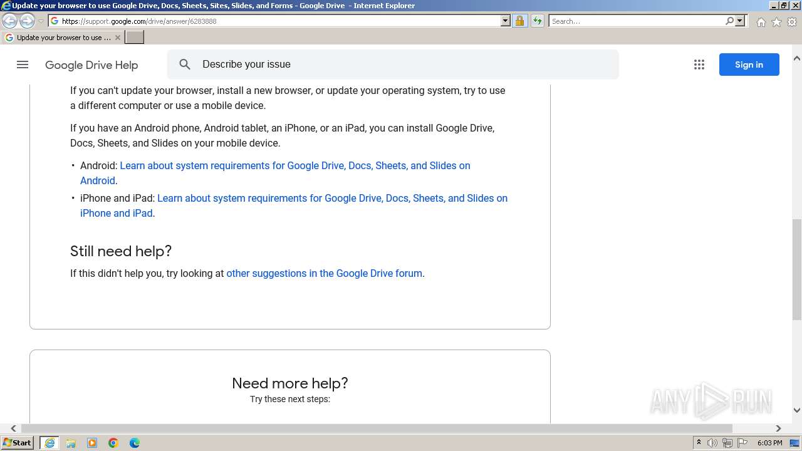Open the volume speaker tray icon
The height and width of the screenshot is (451, 802).
712,443
